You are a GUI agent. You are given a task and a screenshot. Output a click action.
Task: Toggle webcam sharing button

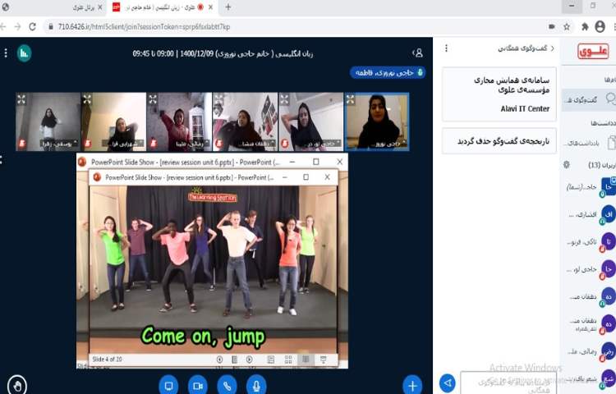[x=198, y=386]
